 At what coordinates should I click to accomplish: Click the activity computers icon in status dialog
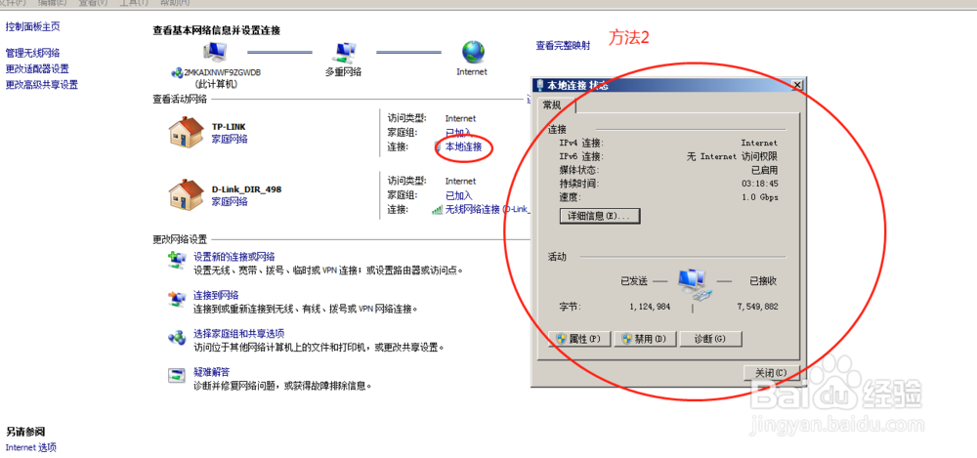693,284
